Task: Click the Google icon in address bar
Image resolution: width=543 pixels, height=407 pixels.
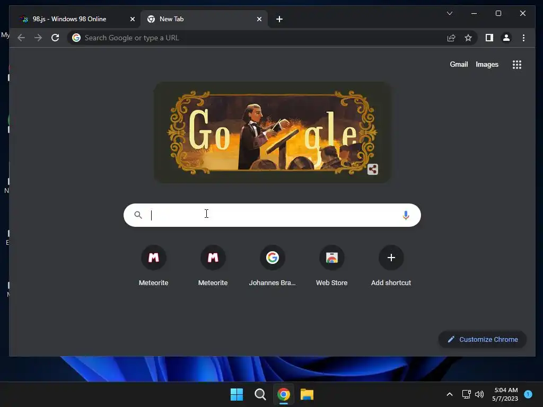Action: coord(76,38)
